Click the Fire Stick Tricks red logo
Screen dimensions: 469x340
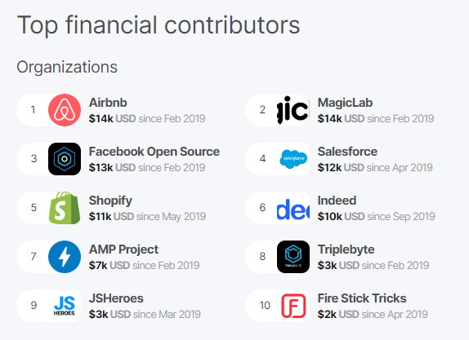(293, 306)
